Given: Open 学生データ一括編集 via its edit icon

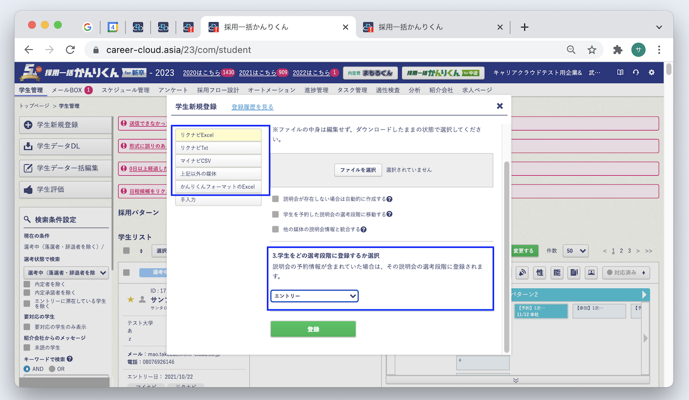Looking at the screenshot, I should (x=28, y=168).
